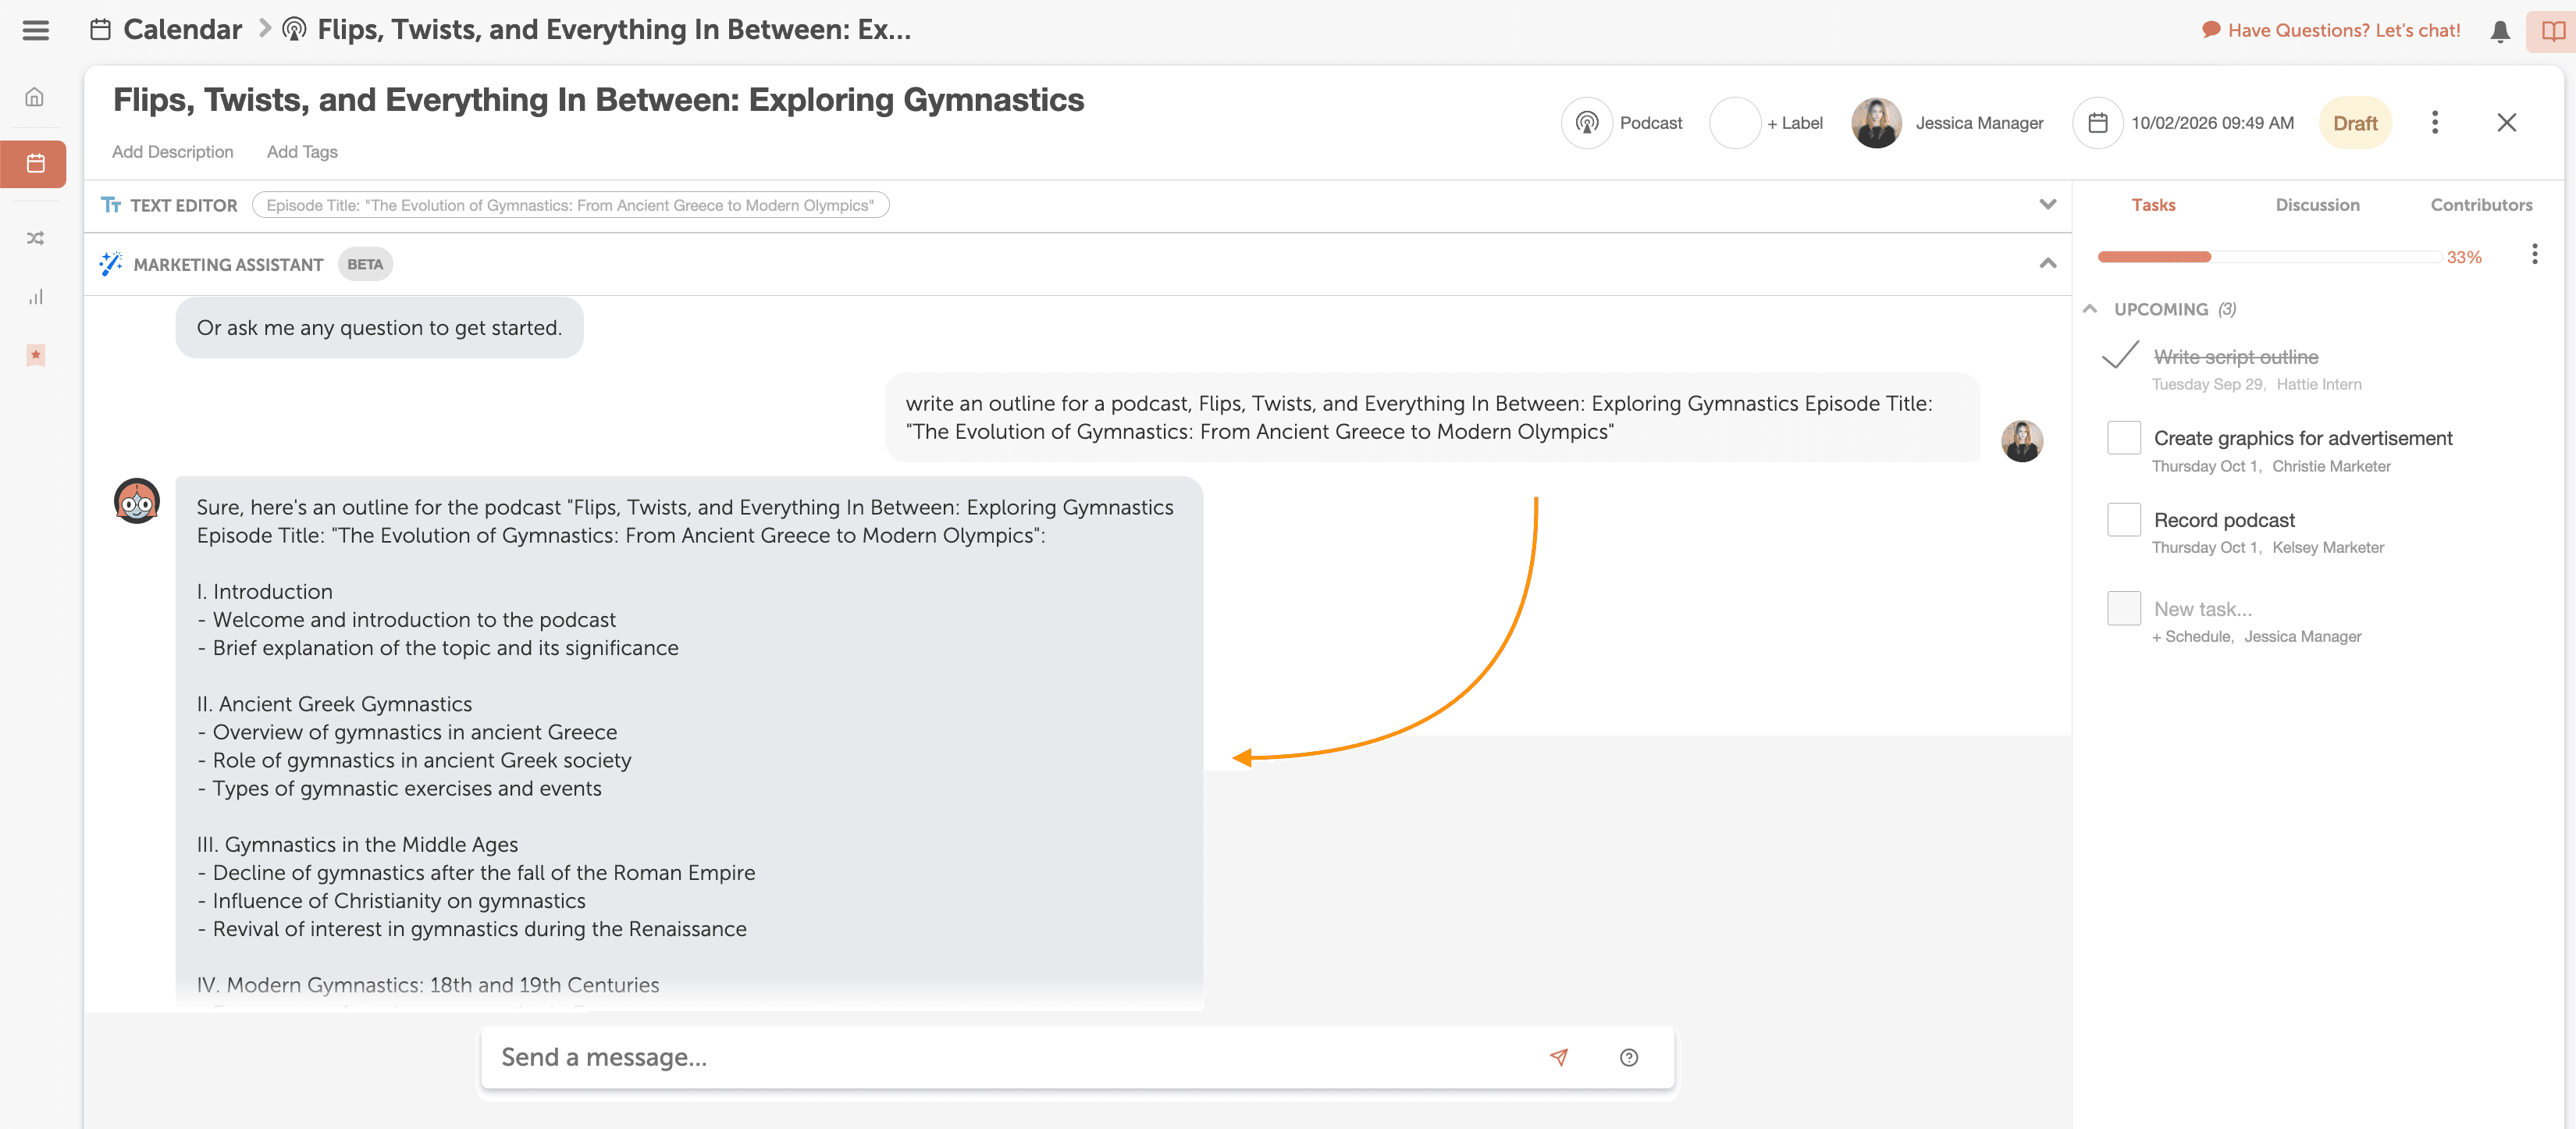This screenshot has height=1129, width=2576.
Task: Open the project three-dot options menu
Action: coord(2434,122)
